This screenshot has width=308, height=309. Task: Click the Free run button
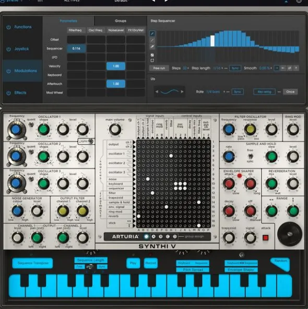159,68
